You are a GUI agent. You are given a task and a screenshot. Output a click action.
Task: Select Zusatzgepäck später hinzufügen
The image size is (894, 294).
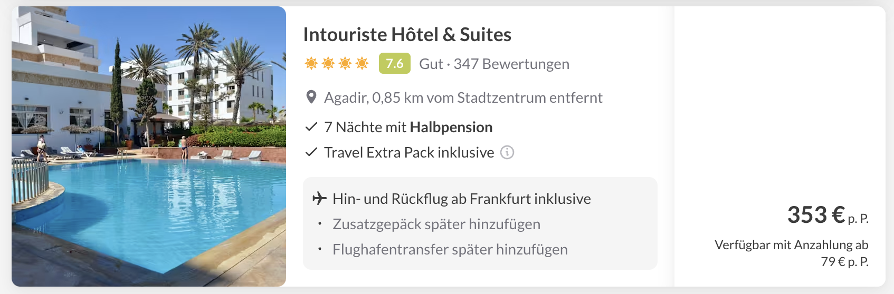tap(436, 224)
